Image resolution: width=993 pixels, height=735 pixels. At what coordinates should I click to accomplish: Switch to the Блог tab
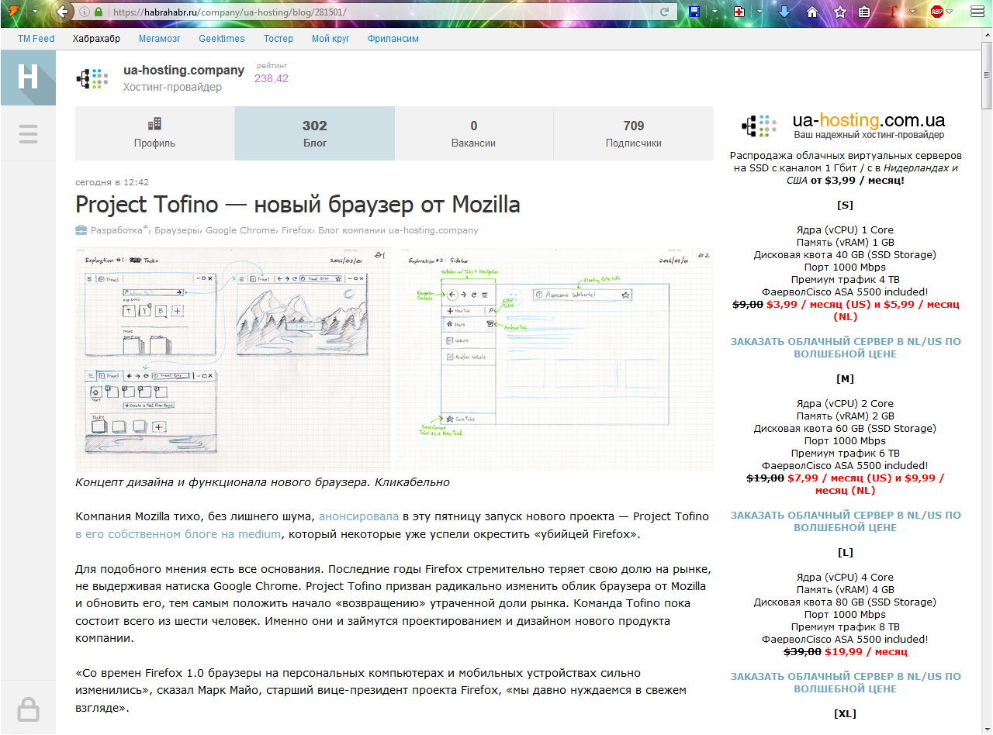[315, 133]
